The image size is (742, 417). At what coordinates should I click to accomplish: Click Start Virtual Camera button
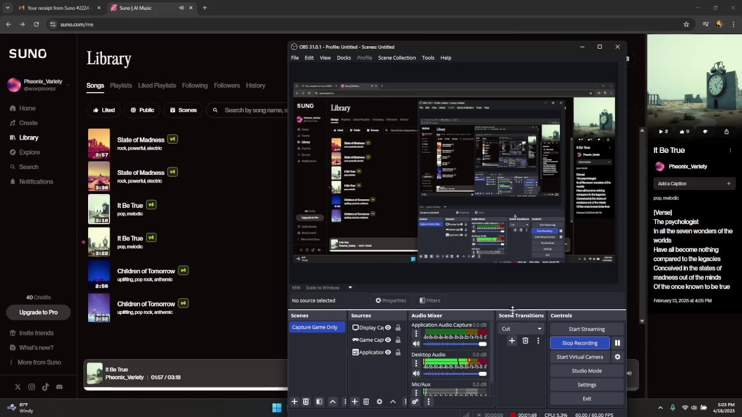[x=580, y=357]
